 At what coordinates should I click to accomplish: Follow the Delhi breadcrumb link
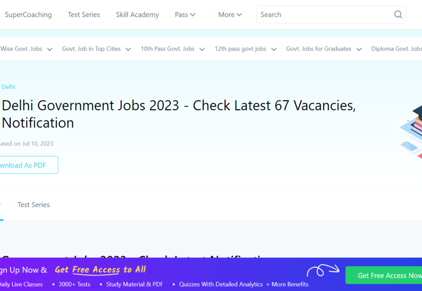(8, 87)
